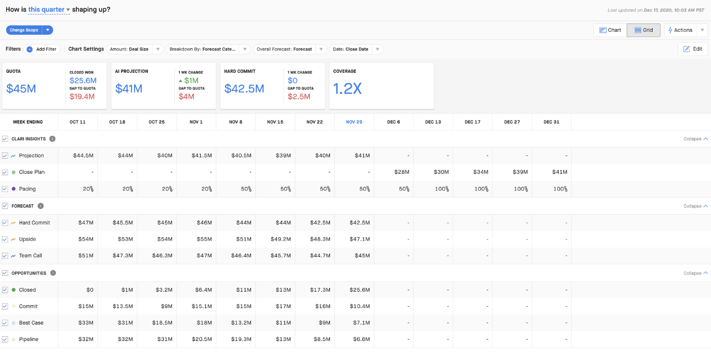
Task: Click the Edit button
Action: click(x=693, y=49)
